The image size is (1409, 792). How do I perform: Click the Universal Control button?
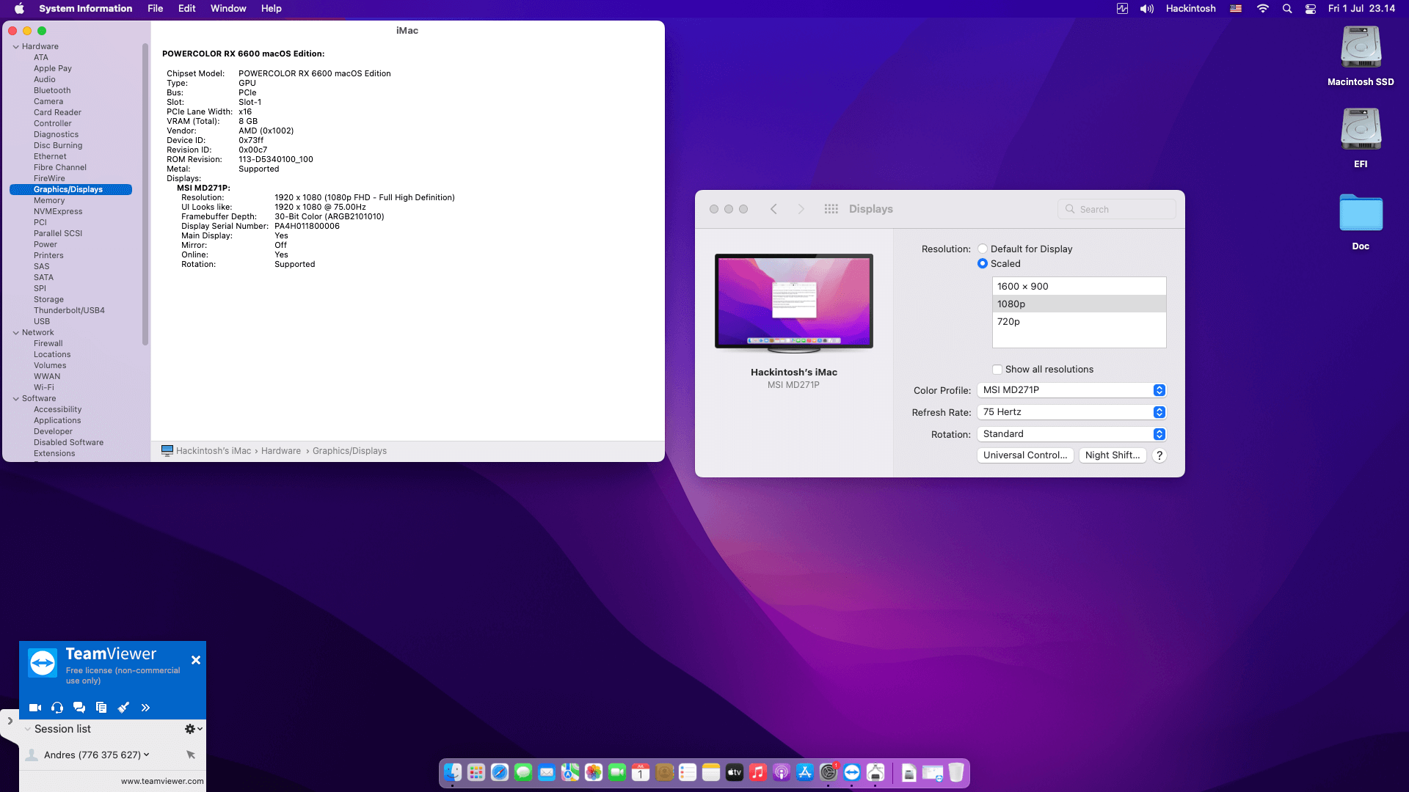[1025, 455]
